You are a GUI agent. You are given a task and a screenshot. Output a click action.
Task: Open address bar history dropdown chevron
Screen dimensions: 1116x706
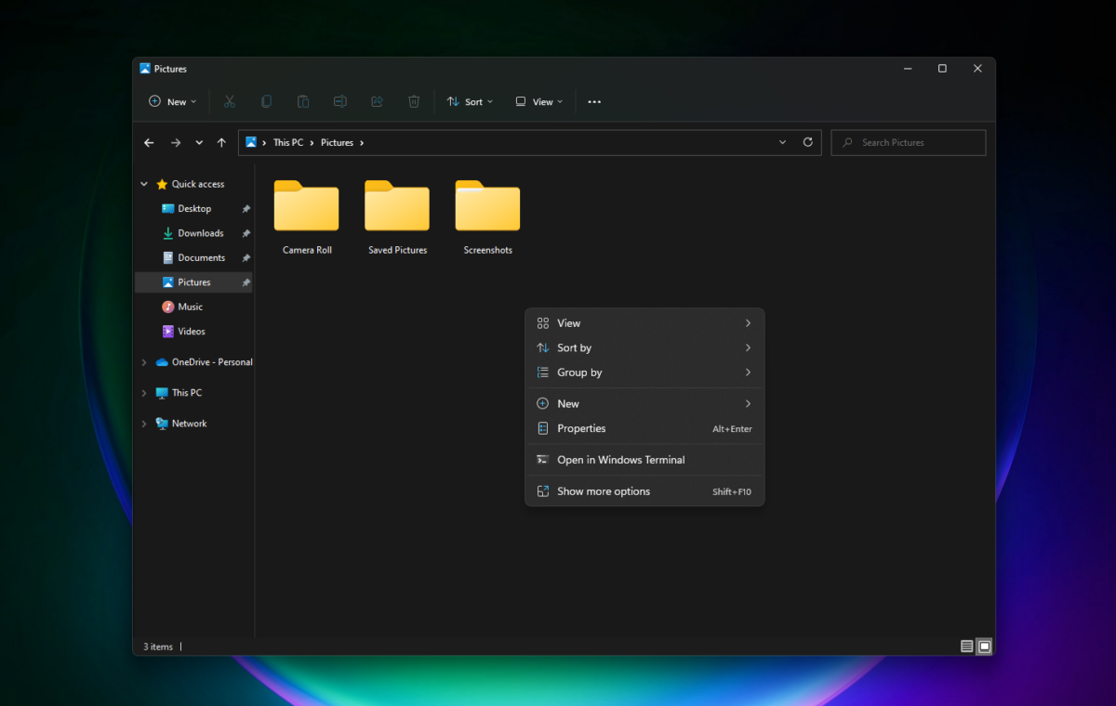point(782,142)
